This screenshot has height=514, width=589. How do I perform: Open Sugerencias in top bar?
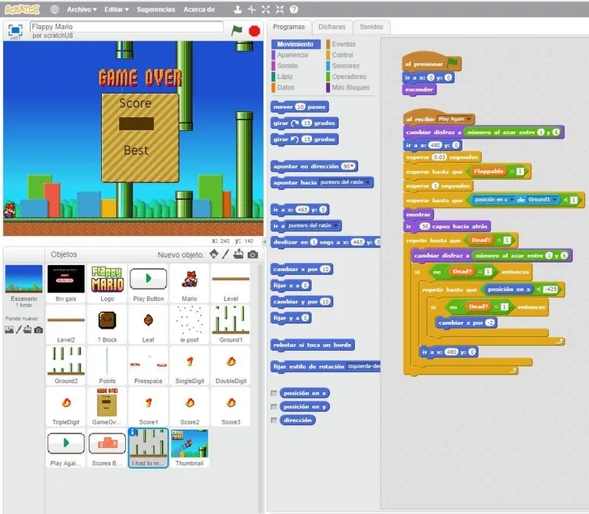point(156,9)
